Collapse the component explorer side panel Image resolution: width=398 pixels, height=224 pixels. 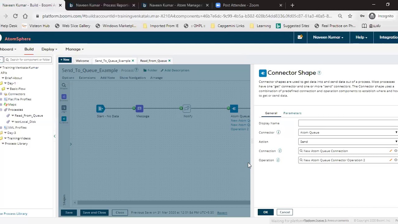tap(55, 136)
